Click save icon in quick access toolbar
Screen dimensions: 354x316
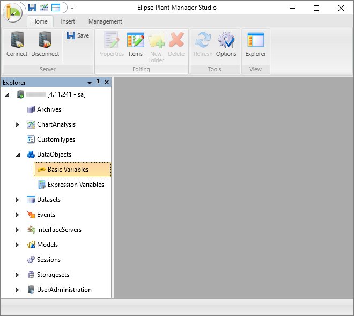(32, 8)
